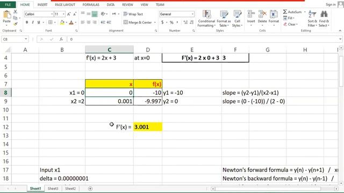This screenshot has height=193, width=344.
Task: Switch to the Sheet3 tab
Action: tap(53, 188)
